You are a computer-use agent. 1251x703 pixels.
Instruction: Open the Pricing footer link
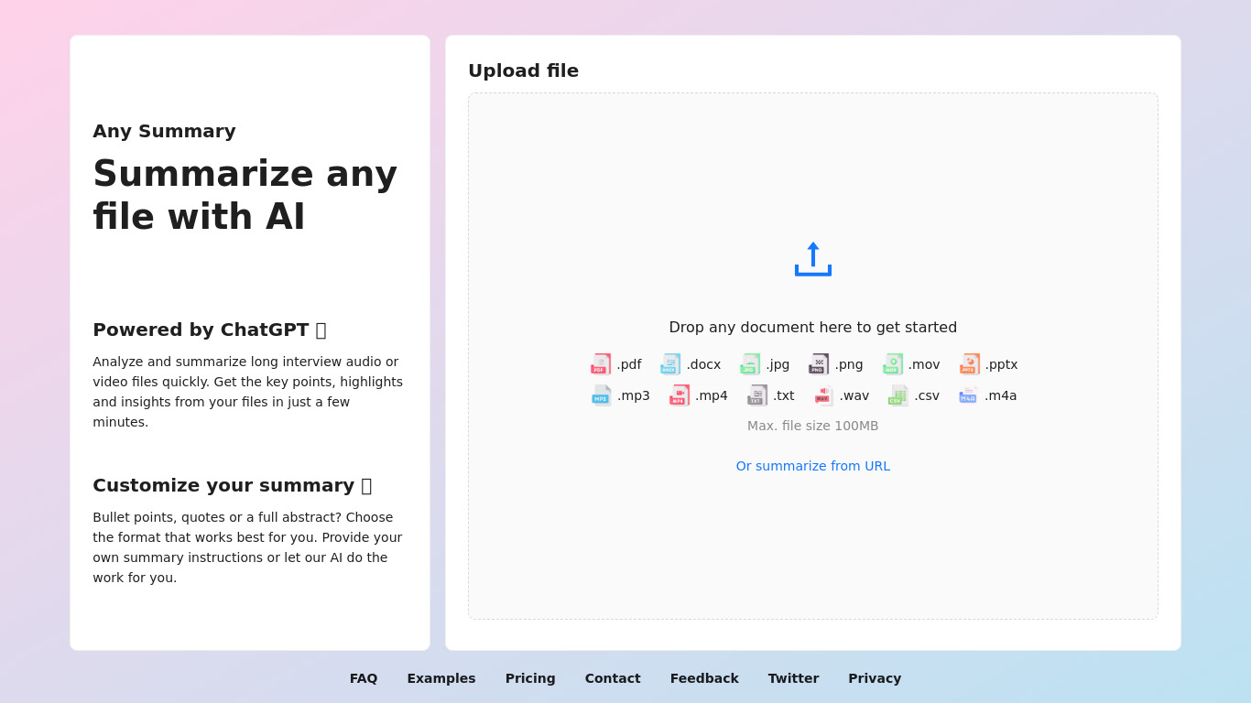[x=530, y=678]
